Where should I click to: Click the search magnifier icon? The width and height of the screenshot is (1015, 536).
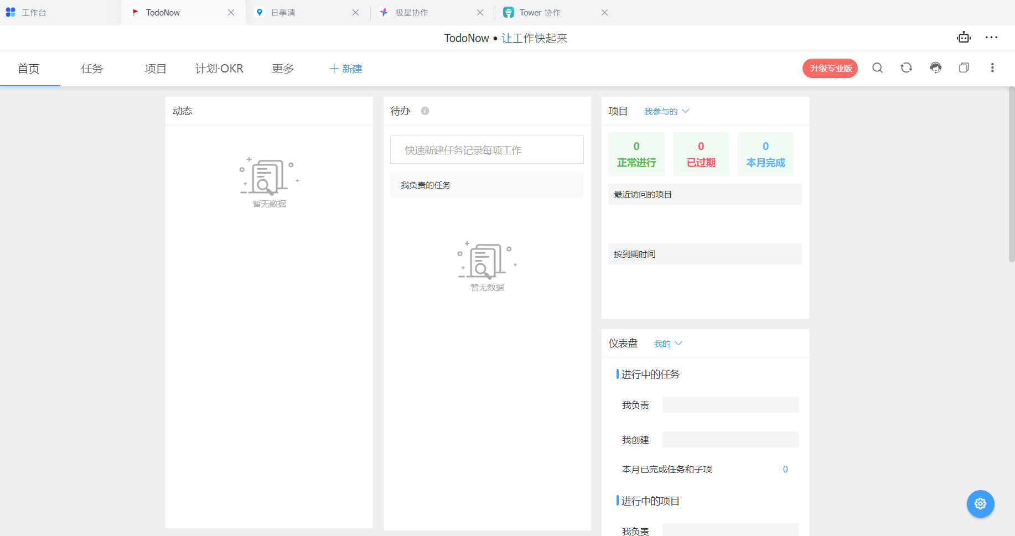coord(878,68)
